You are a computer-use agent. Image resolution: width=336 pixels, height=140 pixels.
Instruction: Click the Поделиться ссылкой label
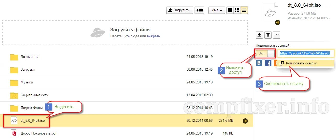pyautogui.click(x=272, y=45)
